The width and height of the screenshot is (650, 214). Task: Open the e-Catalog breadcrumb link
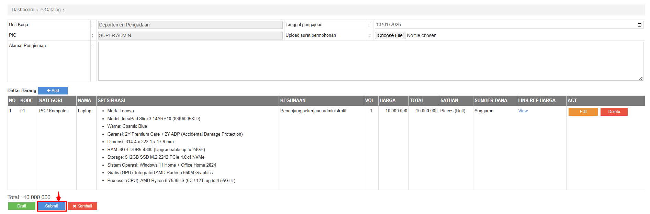tap(51, 10)
